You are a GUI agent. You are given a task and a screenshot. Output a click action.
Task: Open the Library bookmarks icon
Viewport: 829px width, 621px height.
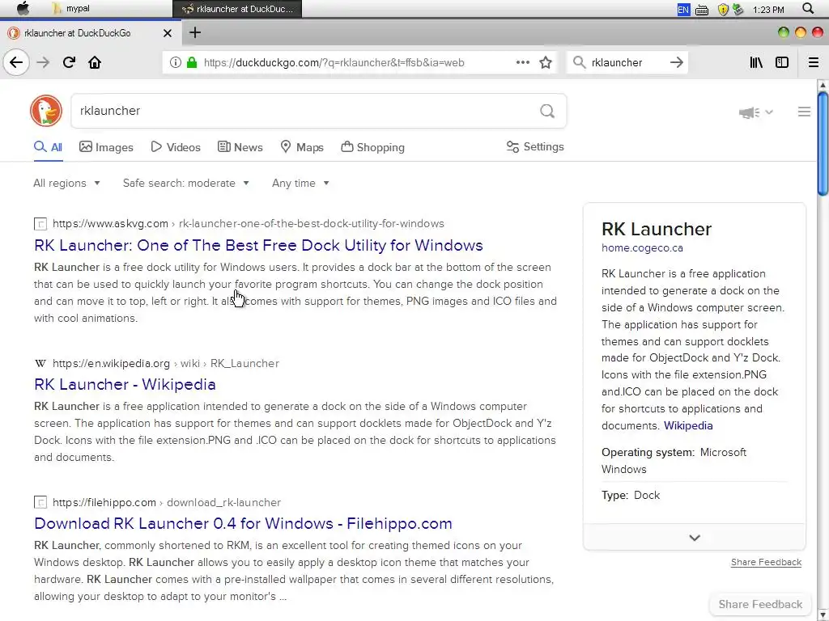(x=756, y=62)
